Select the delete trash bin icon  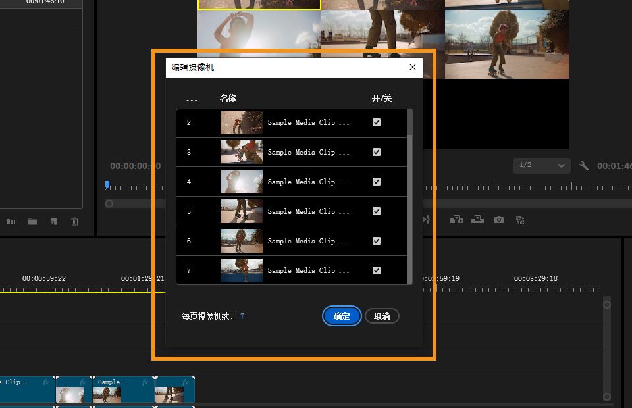pyautogui.click(x=74, y=222)
